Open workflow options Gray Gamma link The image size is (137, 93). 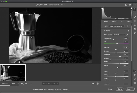click(x=50, y=89)
